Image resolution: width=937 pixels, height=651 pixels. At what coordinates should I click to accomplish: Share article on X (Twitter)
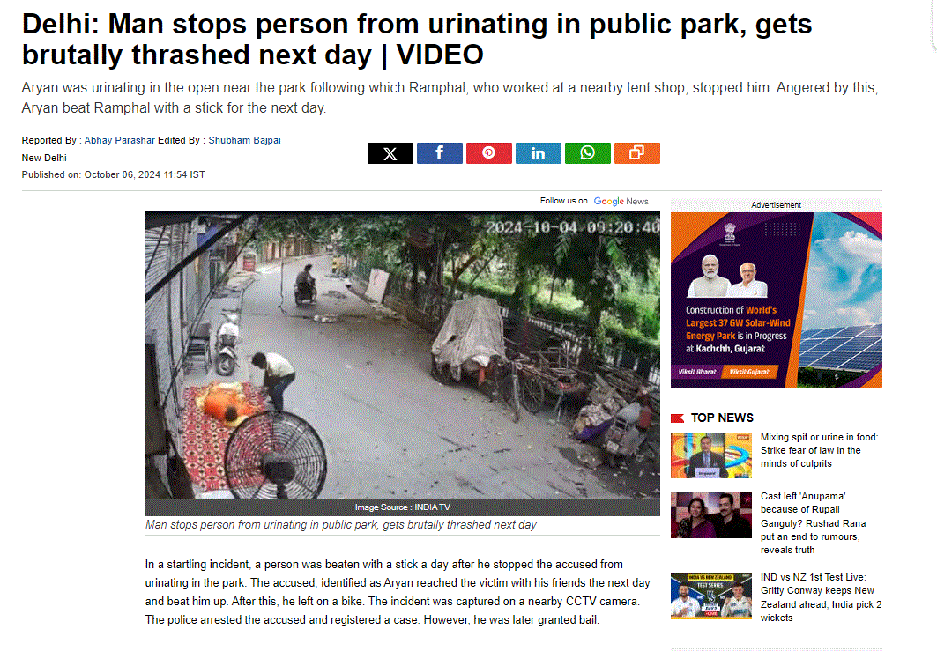(x=390, y=153)
